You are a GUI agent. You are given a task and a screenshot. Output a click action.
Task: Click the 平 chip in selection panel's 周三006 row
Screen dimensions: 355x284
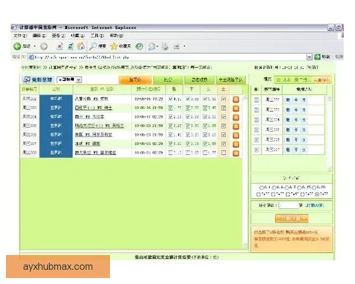click(x=296, y=140)
